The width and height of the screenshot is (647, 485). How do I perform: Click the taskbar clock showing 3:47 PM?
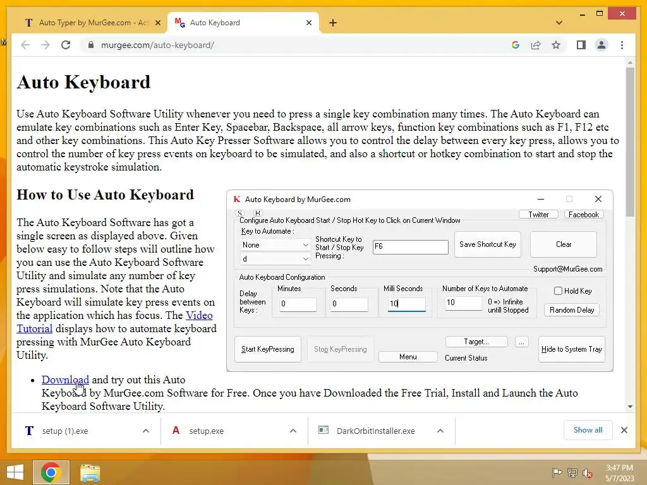[619, 473]
